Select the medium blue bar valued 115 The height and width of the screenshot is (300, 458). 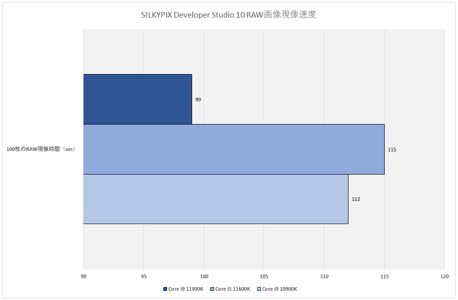pyautogui.click(x=233, y=149)
